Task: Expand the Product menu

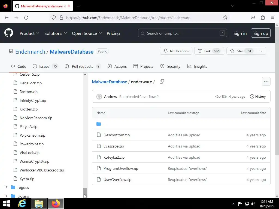Action: point(29,33)
